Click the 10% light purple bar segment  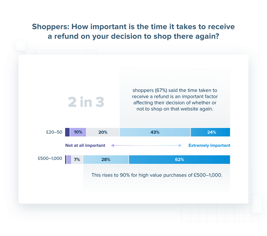pyautogui.click(x=78, y=132)
